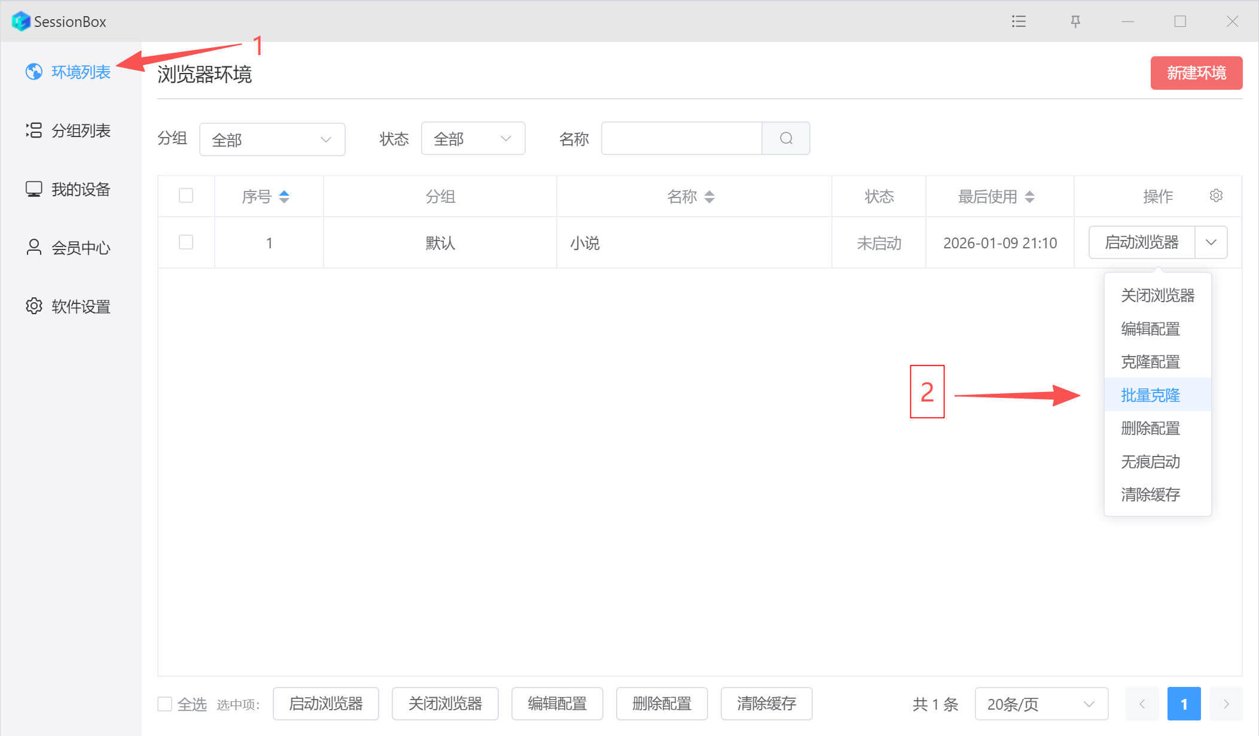The width and height of the screenshot is (1259, 736).
Task: Tick the checkbox for the 小说 row
Action: tap(186, 242)
